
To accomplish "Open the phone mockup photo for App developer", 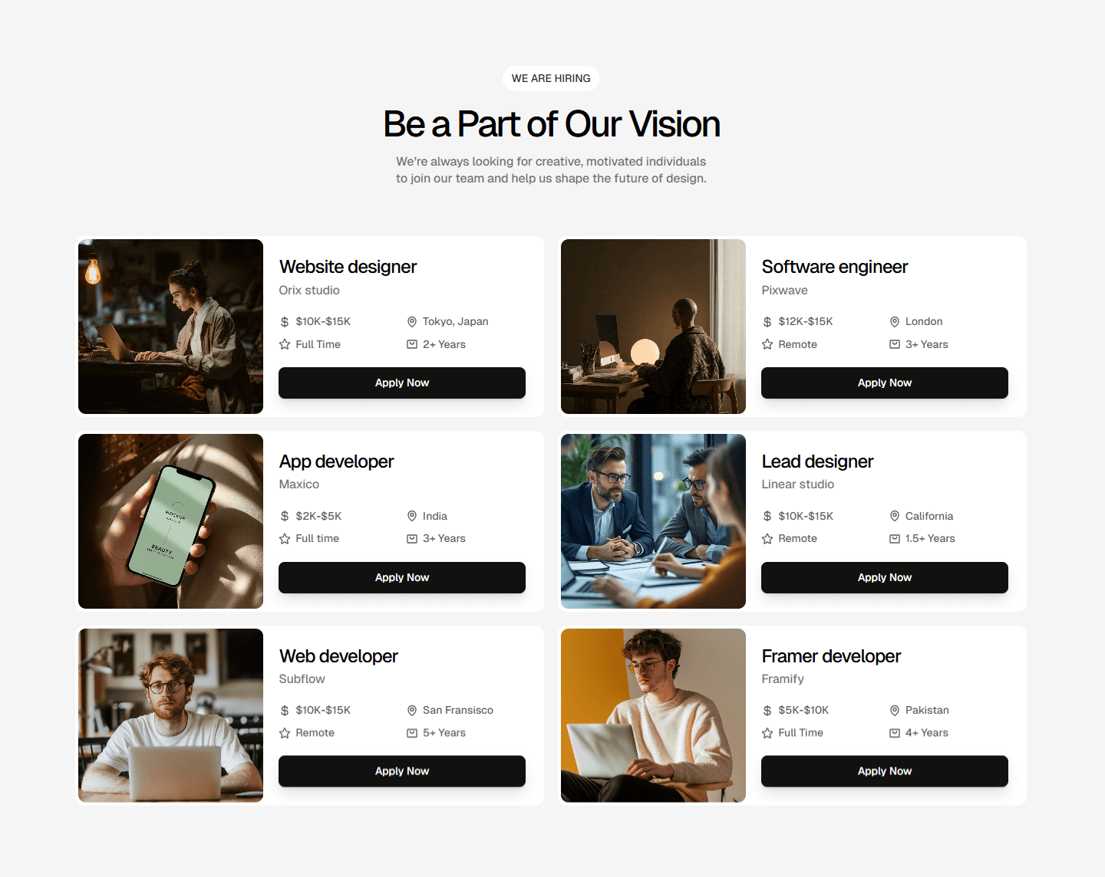I will tap(170, 521).
